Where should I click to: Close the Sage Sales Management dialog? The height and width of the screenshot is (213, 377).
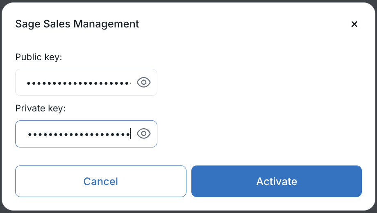(x=354, y=24)
